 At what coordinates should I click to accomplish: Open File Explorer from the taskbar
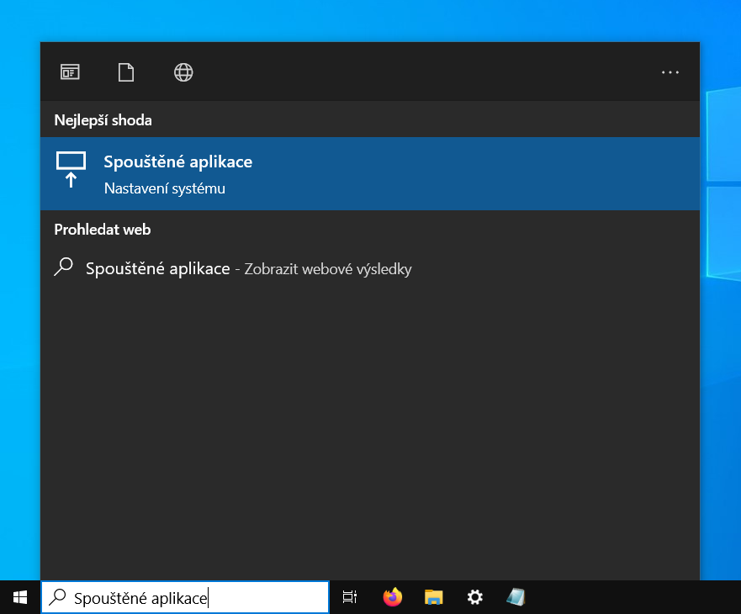pyautogui.click(x=433, y=597)
